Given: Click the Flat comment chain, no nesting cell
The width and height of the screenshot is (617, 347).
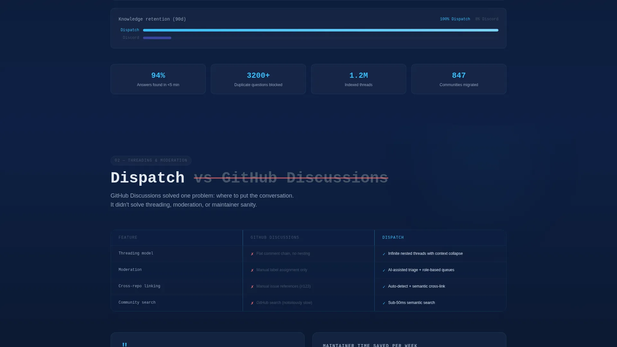Looking at the screenshot, I should click(x=283, y=254).
